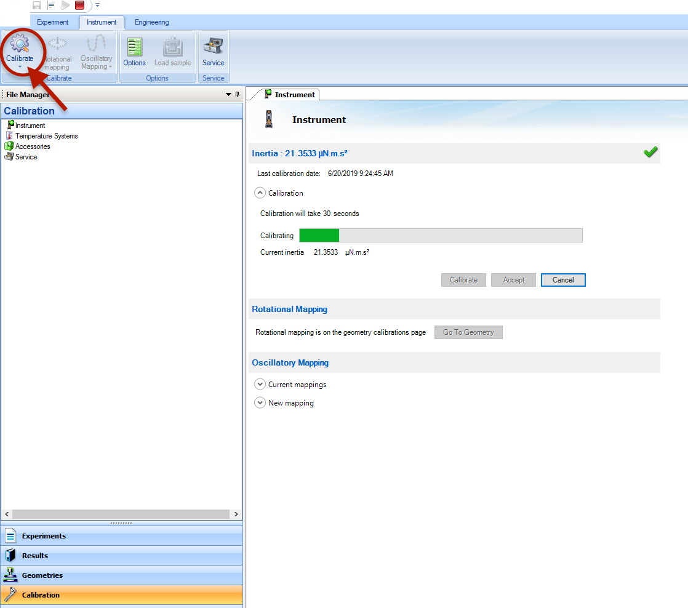Open the Results navigation pane
This screenshot has height=608, width=688.
(x=122, y=556)
